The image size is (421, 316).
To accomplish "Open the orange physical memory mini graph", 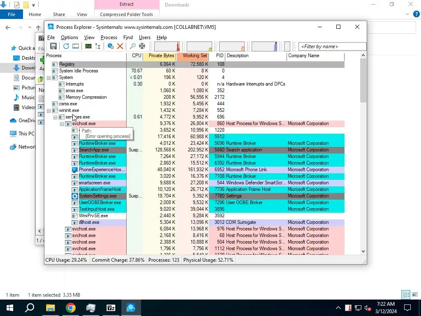I will pos(232,46).
